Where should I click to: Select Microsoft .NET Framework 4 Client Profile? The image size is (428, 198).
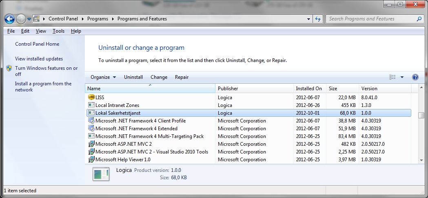coord(141,121)
